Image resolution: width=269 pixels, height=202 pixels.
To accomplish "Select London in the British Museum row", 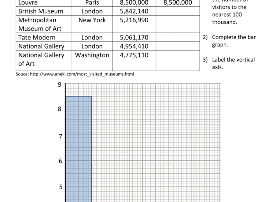I will [92, 11].
